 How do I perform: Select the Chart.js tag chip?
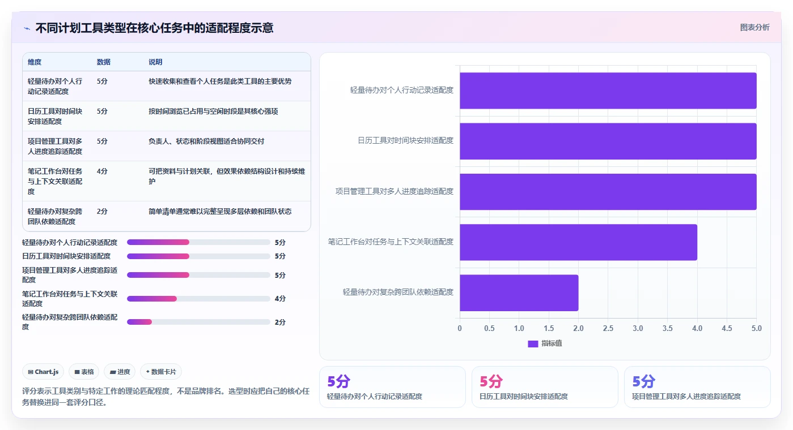[x=43, y=372]
